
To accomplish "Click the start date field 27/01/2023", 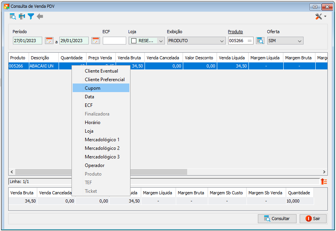I will point(27,41).
